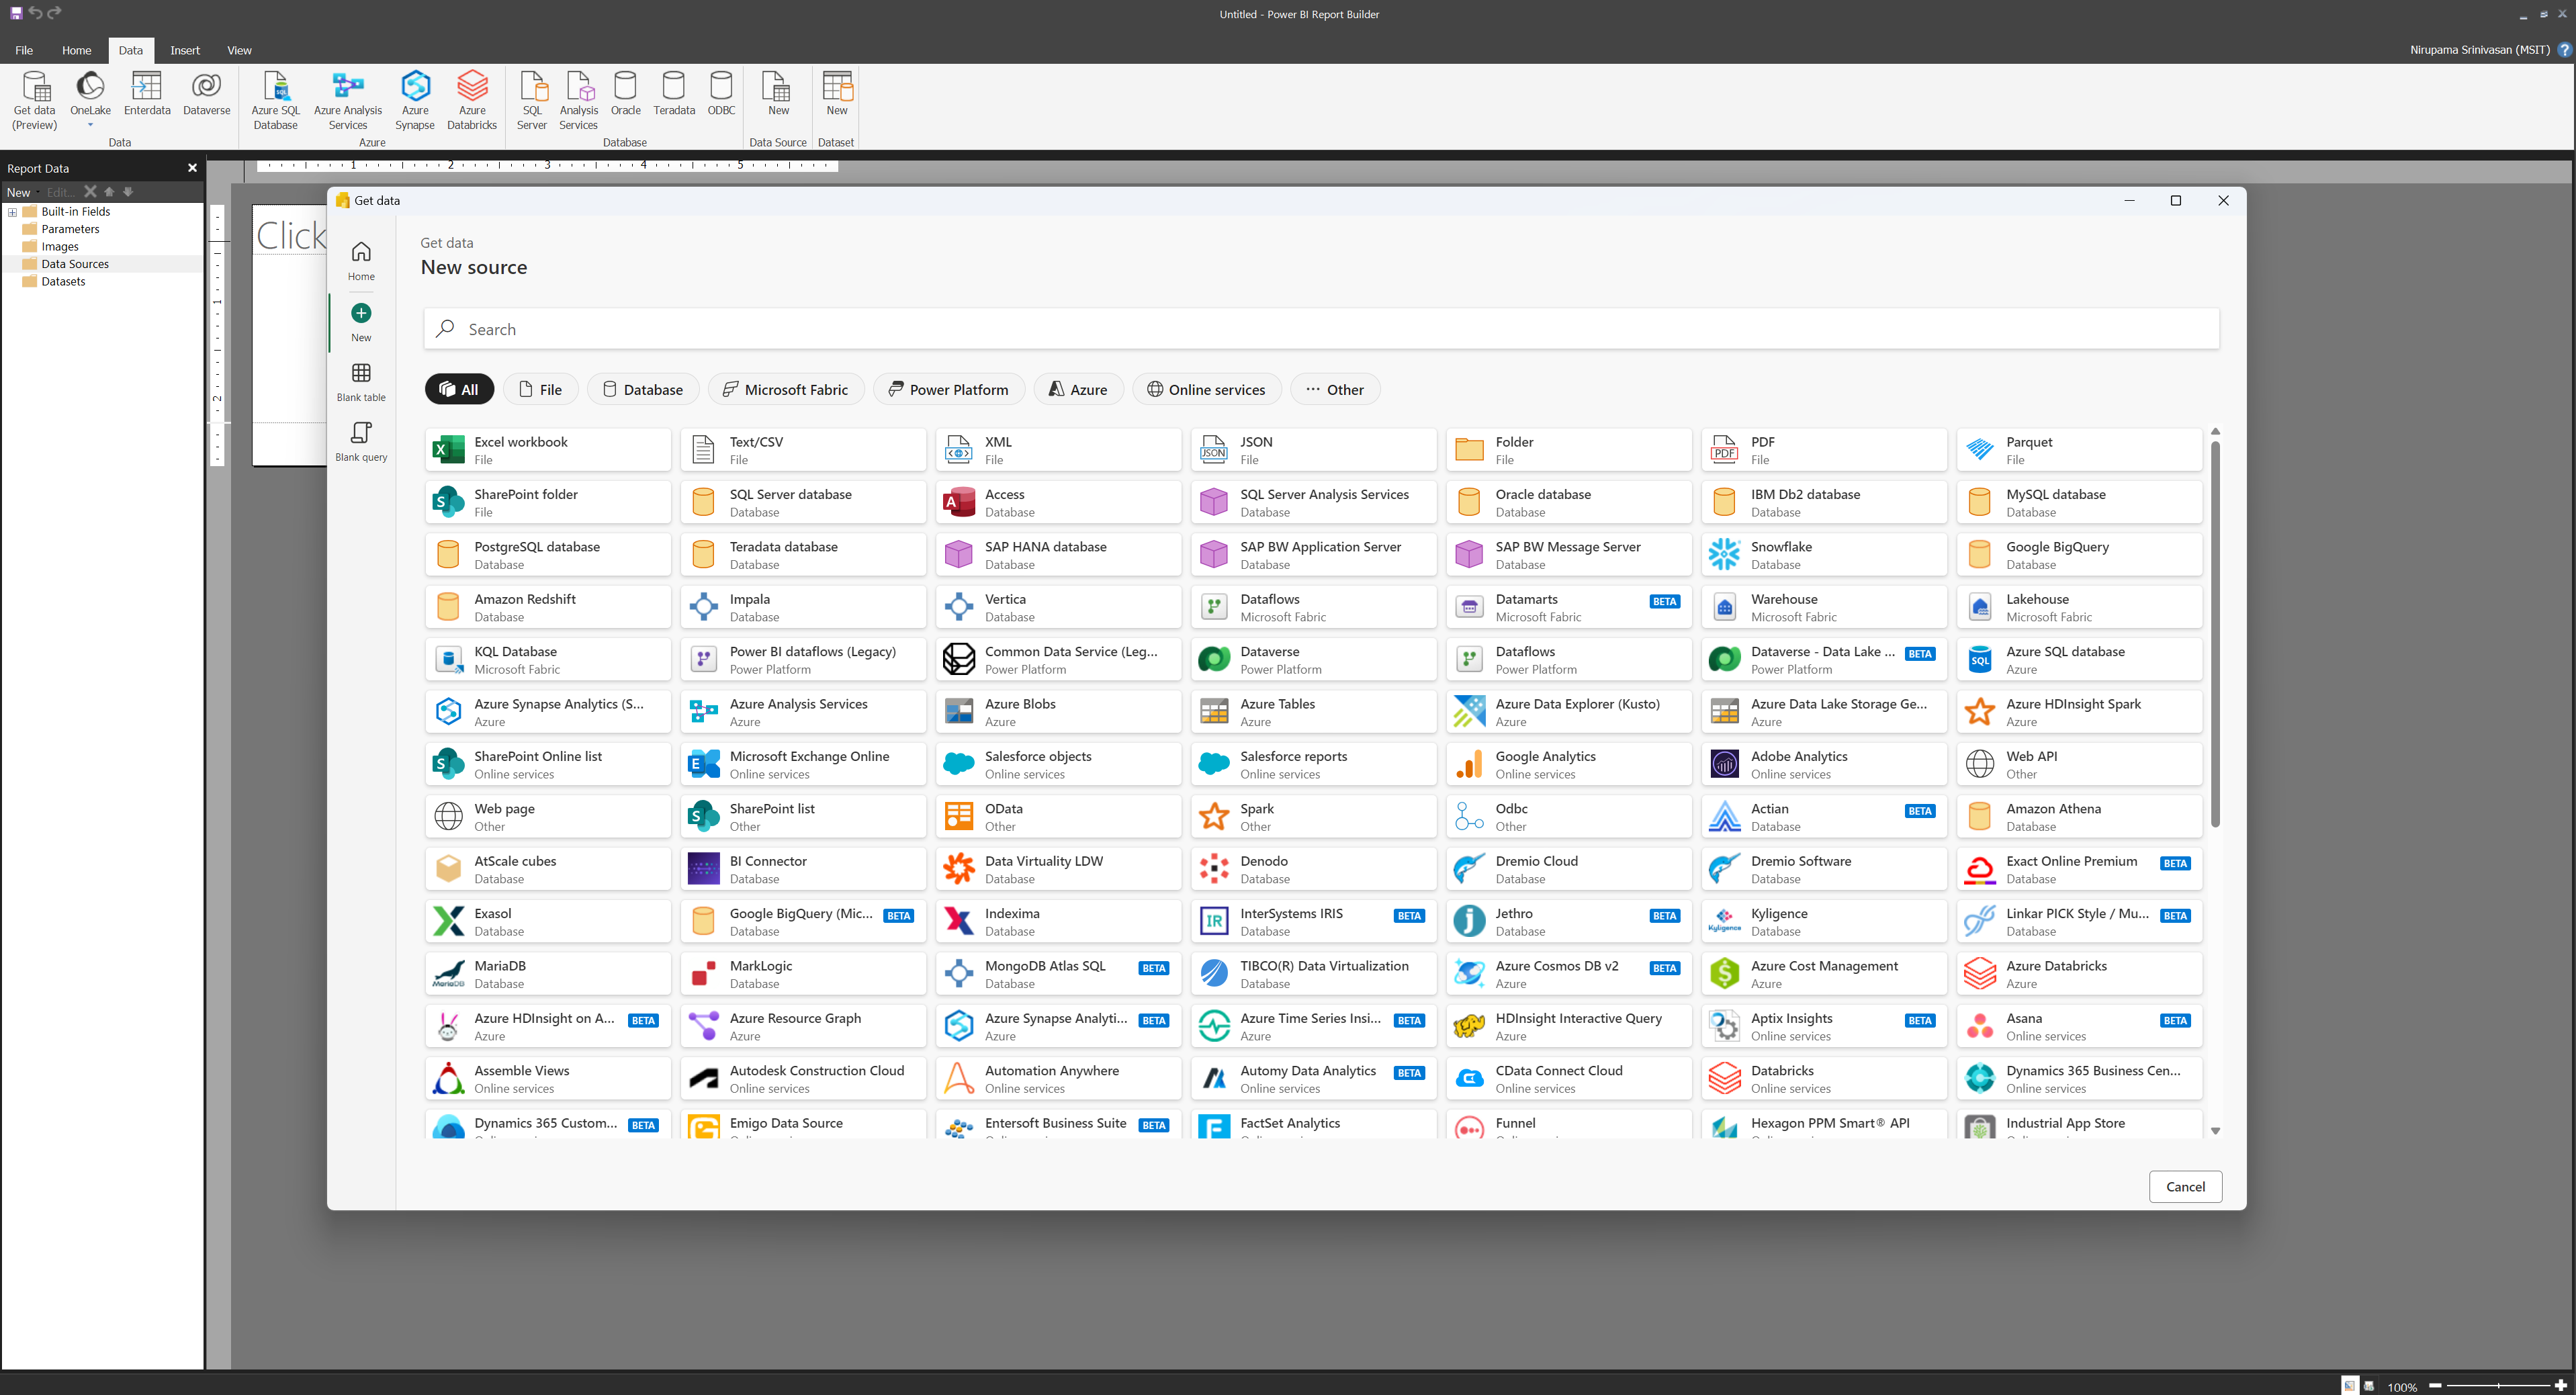
Task: Filter connectors by Microsoft Fabric
Action: (785, 389)
